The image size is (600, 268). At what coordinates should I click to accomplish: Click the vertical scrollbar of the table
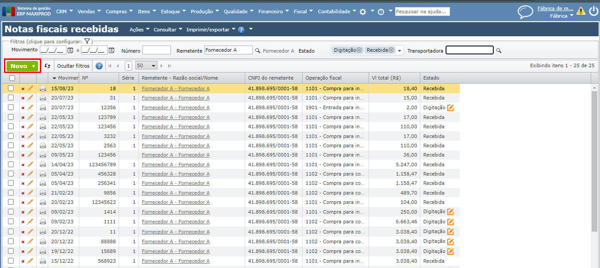(x=594, y=159)
